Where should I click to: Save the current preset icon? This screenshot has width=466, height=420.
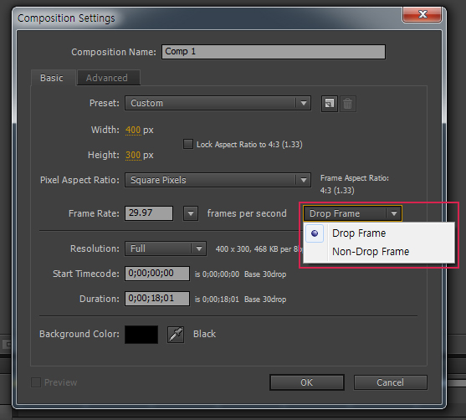pos(330,104)
